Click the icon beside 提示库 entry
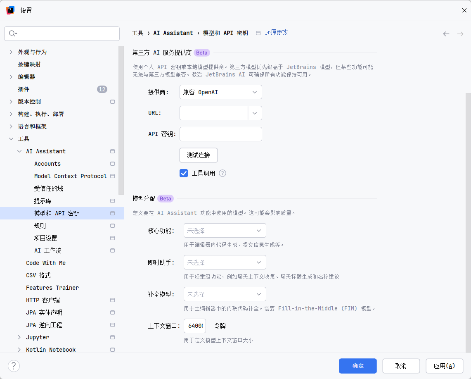The height and width of the screenshot is (379, 471). (x=112, y=200)
